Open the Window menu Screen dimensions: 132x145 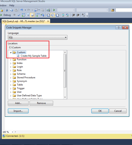3,6
